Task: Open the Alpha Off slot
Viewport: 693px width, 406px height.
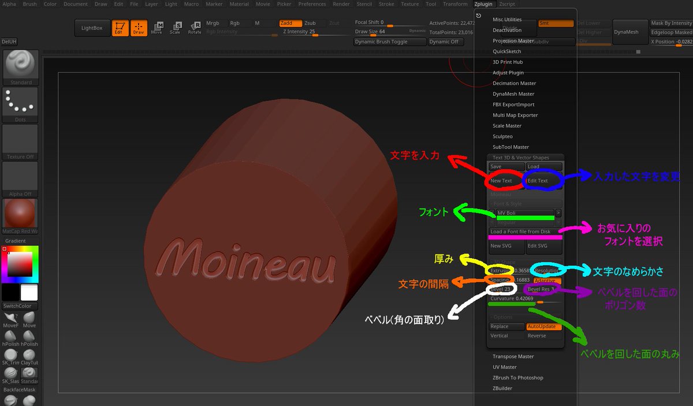Action: pos(20,179)
